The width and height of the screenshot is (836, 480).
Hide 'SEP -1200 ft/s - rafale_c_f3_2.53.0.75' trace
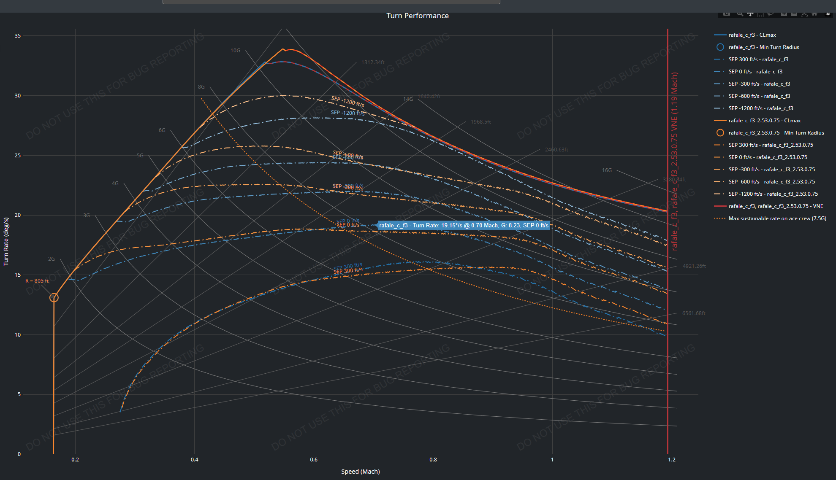click(773, 194)
